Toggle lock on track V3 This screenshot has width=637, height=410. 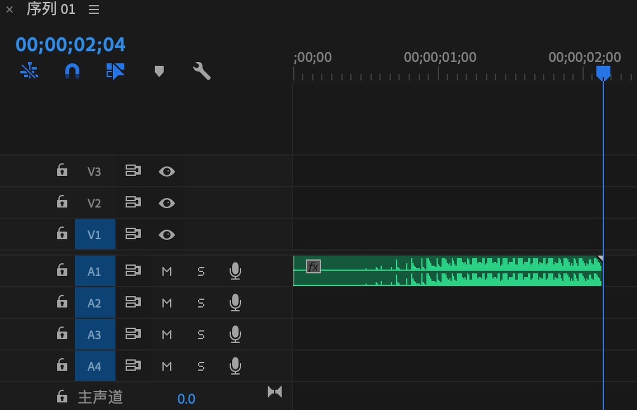click(62, 170)
